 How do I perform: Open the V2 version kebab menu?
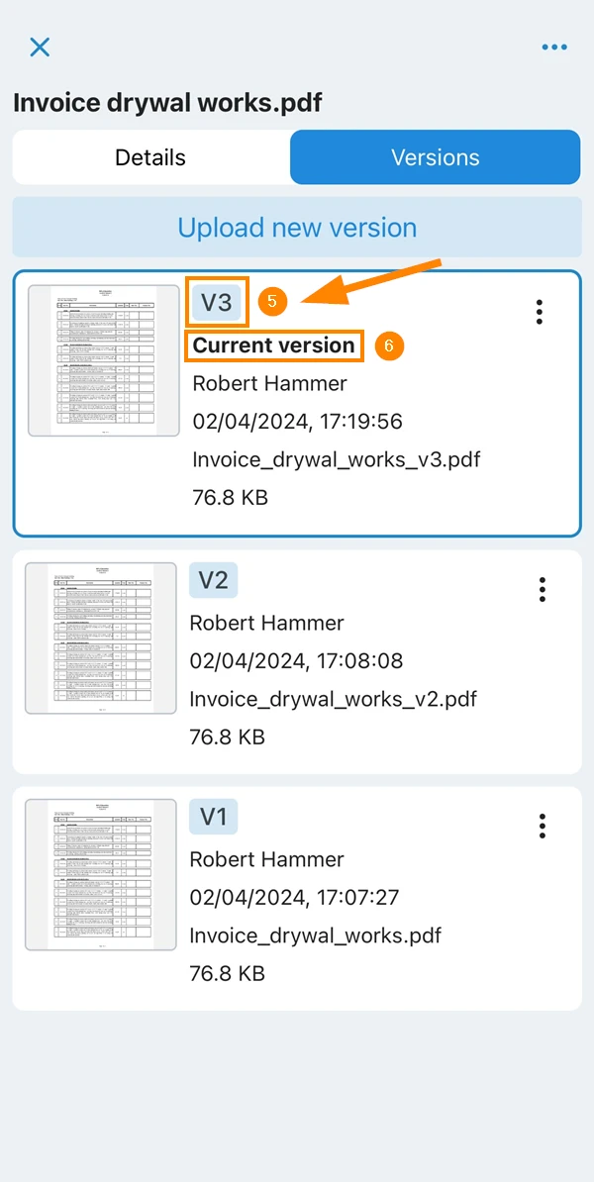(542, 589)
